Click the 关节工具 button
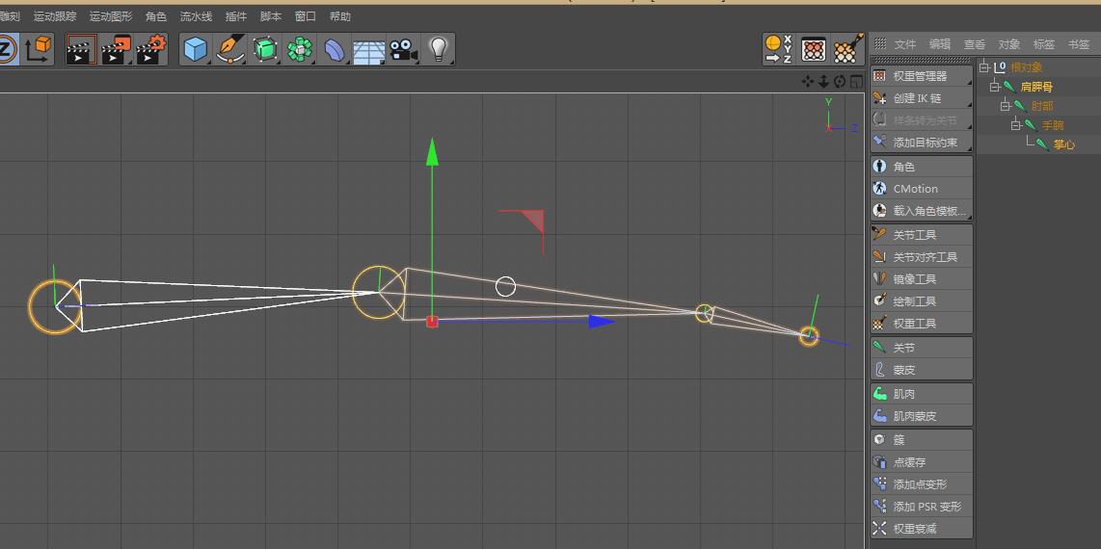 914,235
